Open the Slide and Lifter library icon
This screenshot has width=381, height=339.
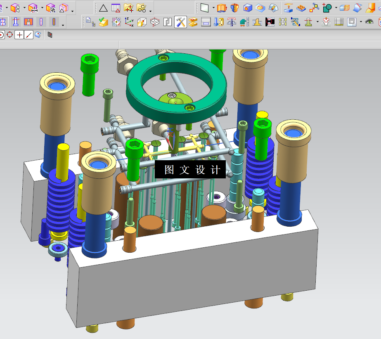click(244, 22)
